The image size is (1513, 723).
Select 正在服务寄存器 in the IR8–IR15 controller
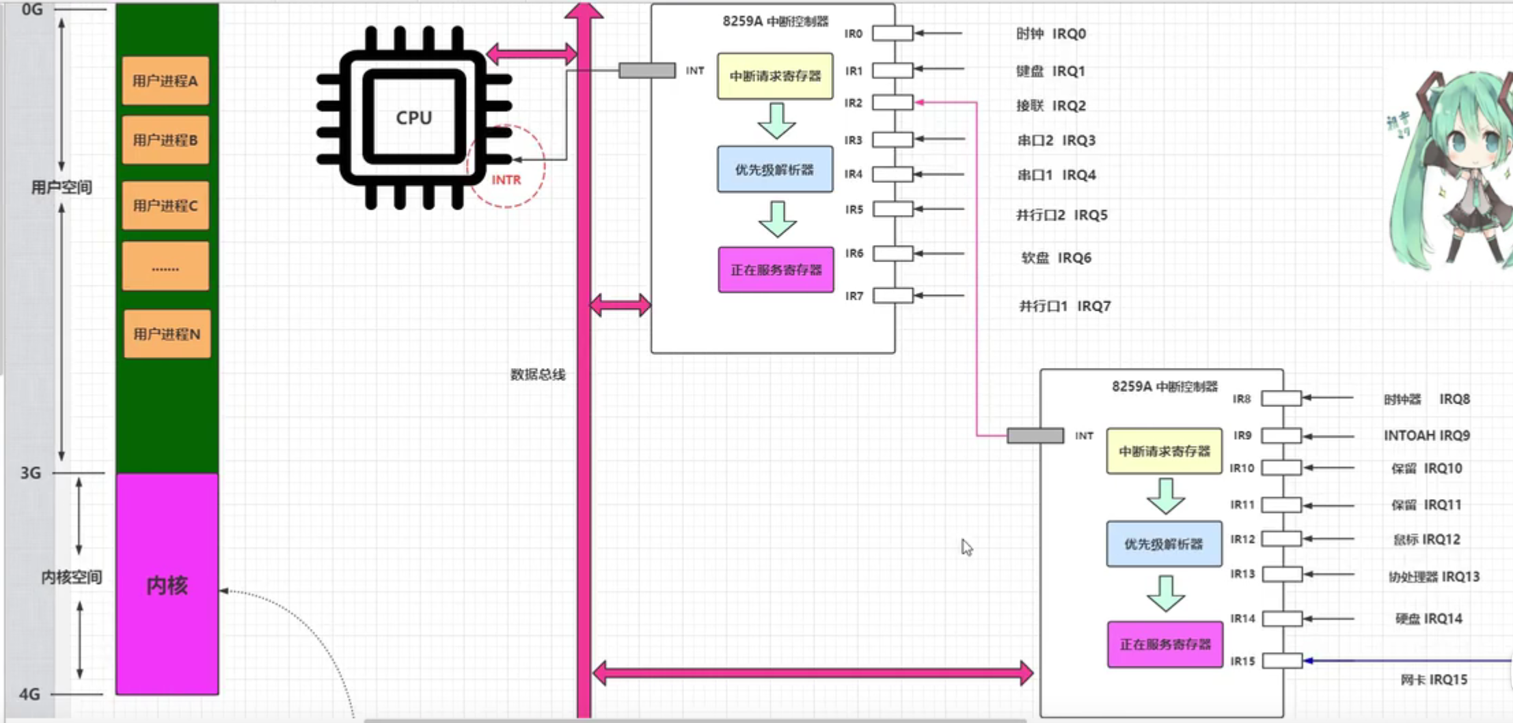point(1165,644)
